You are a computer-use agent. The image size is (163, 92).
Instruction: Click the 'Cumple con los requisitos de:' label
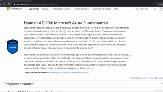click(x=36, y=73)
